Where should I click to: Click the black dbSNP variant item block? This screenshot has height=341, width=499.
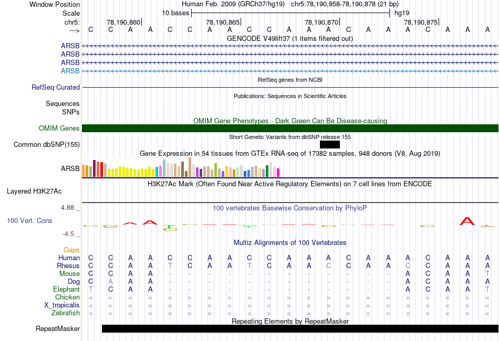coord(330,145)
